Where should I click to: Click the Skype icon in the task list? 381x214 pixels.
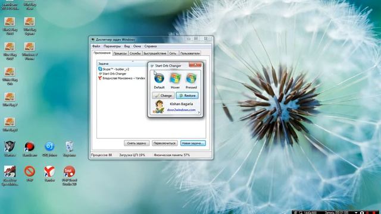[x=100, y=69]
